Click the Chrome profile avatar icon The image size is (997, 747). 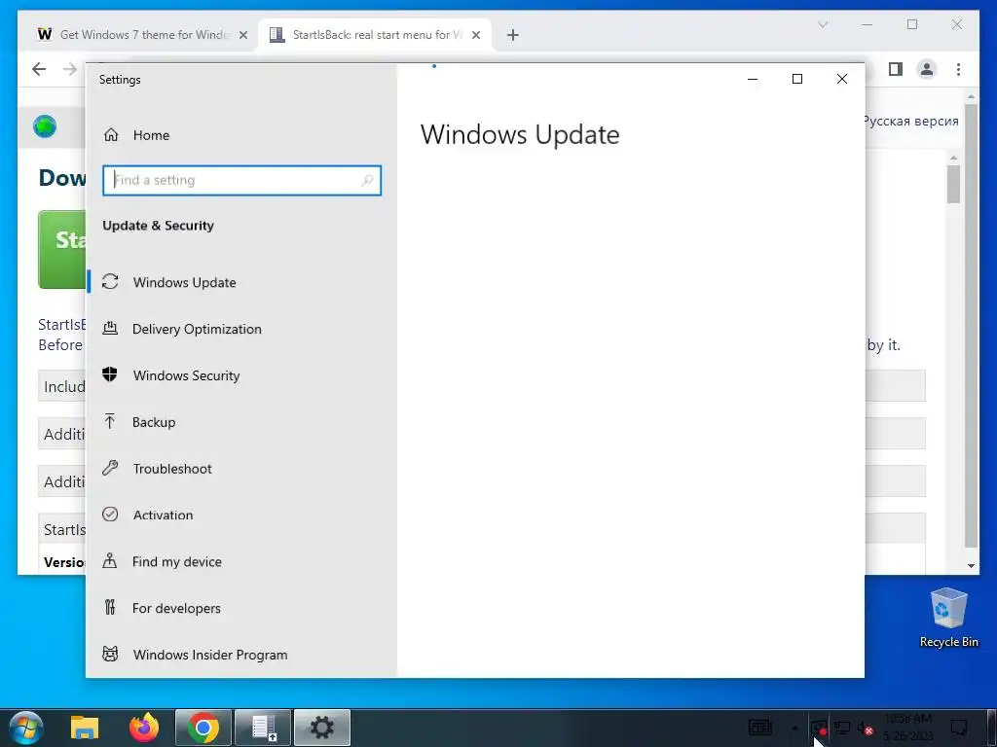[x=927, y=69]
